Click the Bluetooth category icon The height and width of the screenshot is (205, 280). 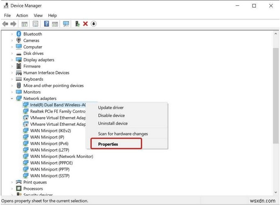[x=19, y=34]
